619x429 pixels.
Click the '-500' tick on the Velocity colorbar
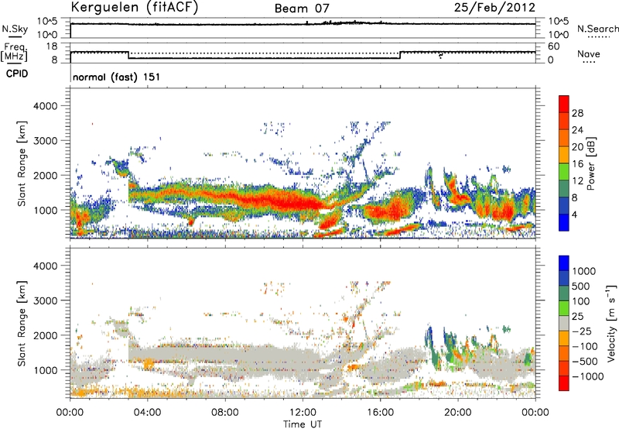point(584,362)
